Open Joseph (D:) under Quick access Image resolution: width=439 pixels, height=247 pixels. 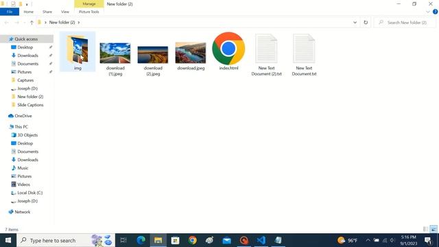click(x=27, y=89)
